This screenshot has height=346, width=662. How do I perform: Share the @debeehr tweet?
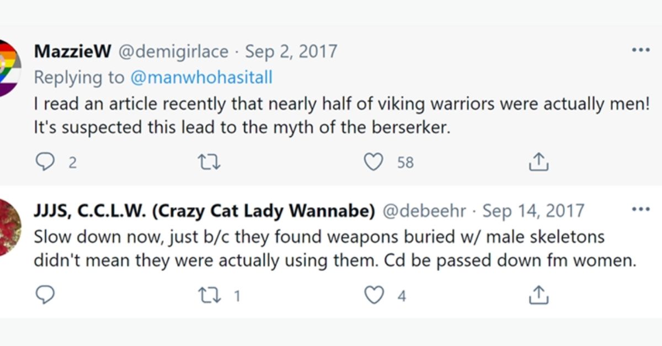[538, 296]
